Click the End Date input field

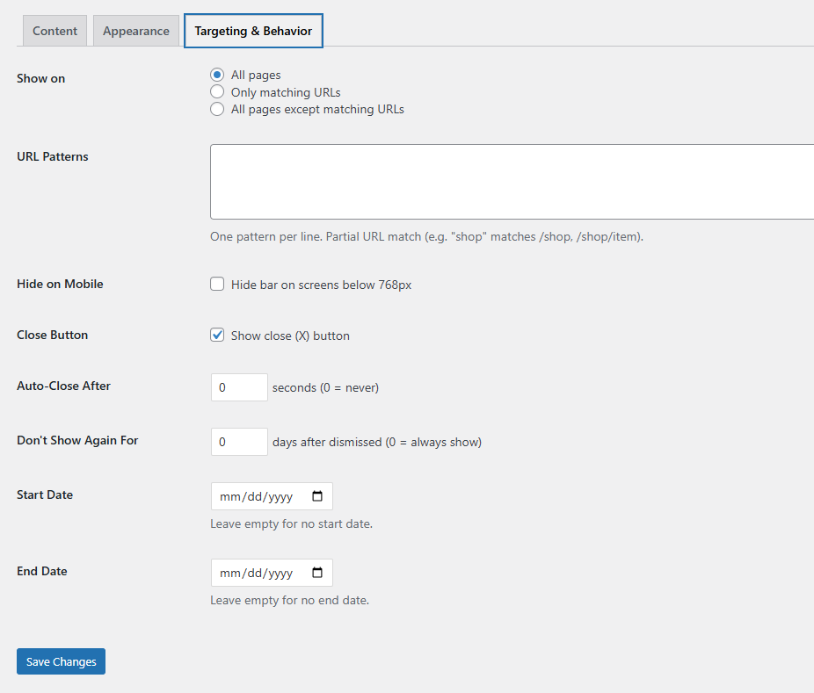pyautogui.click(x=264, y=573)
